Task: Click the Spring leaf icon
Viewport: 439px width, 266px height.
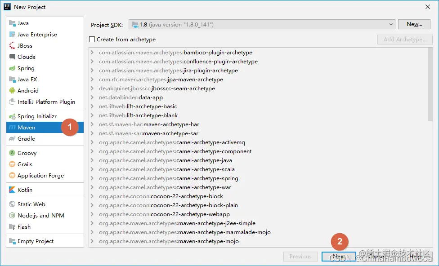Action: [x=12, y=68]
